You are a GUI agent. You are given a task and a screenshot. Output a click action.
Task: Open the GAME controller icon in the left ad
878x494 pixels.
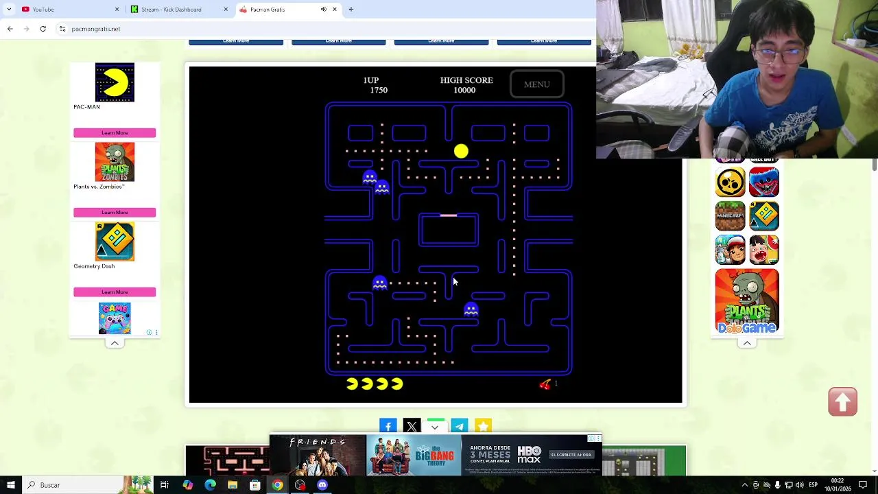click(115, 318)
